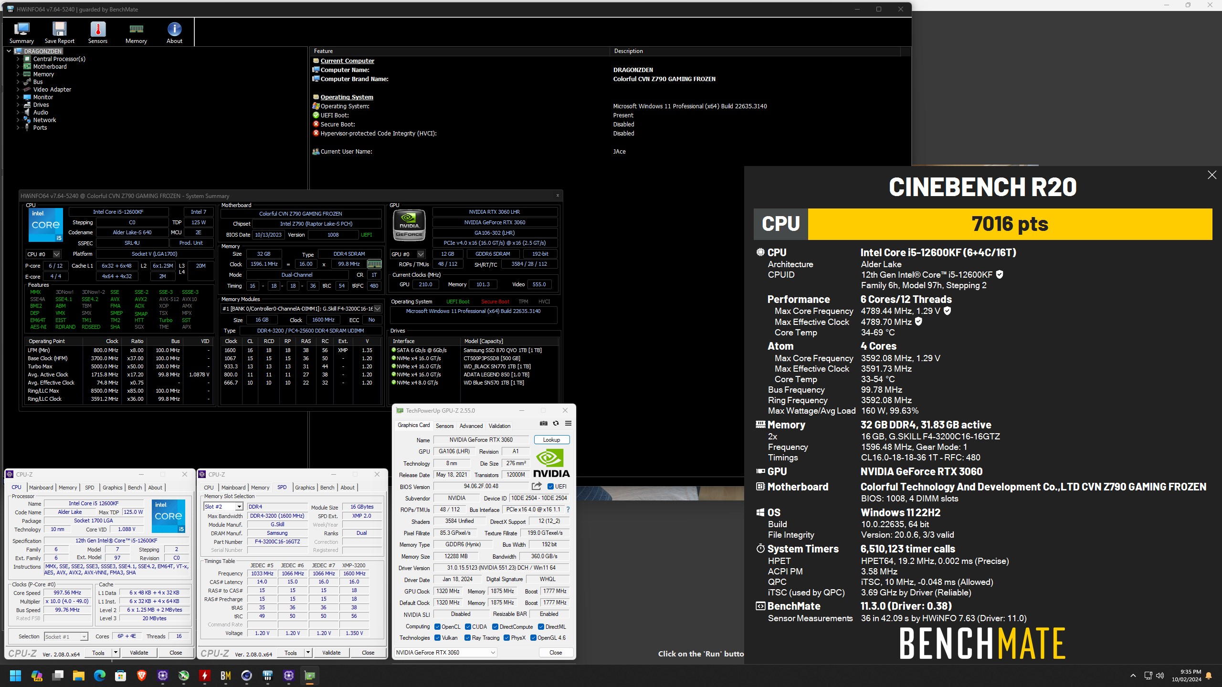
Task: Switch to HWiNFO taskbar icon
Action: coord(268,676)
